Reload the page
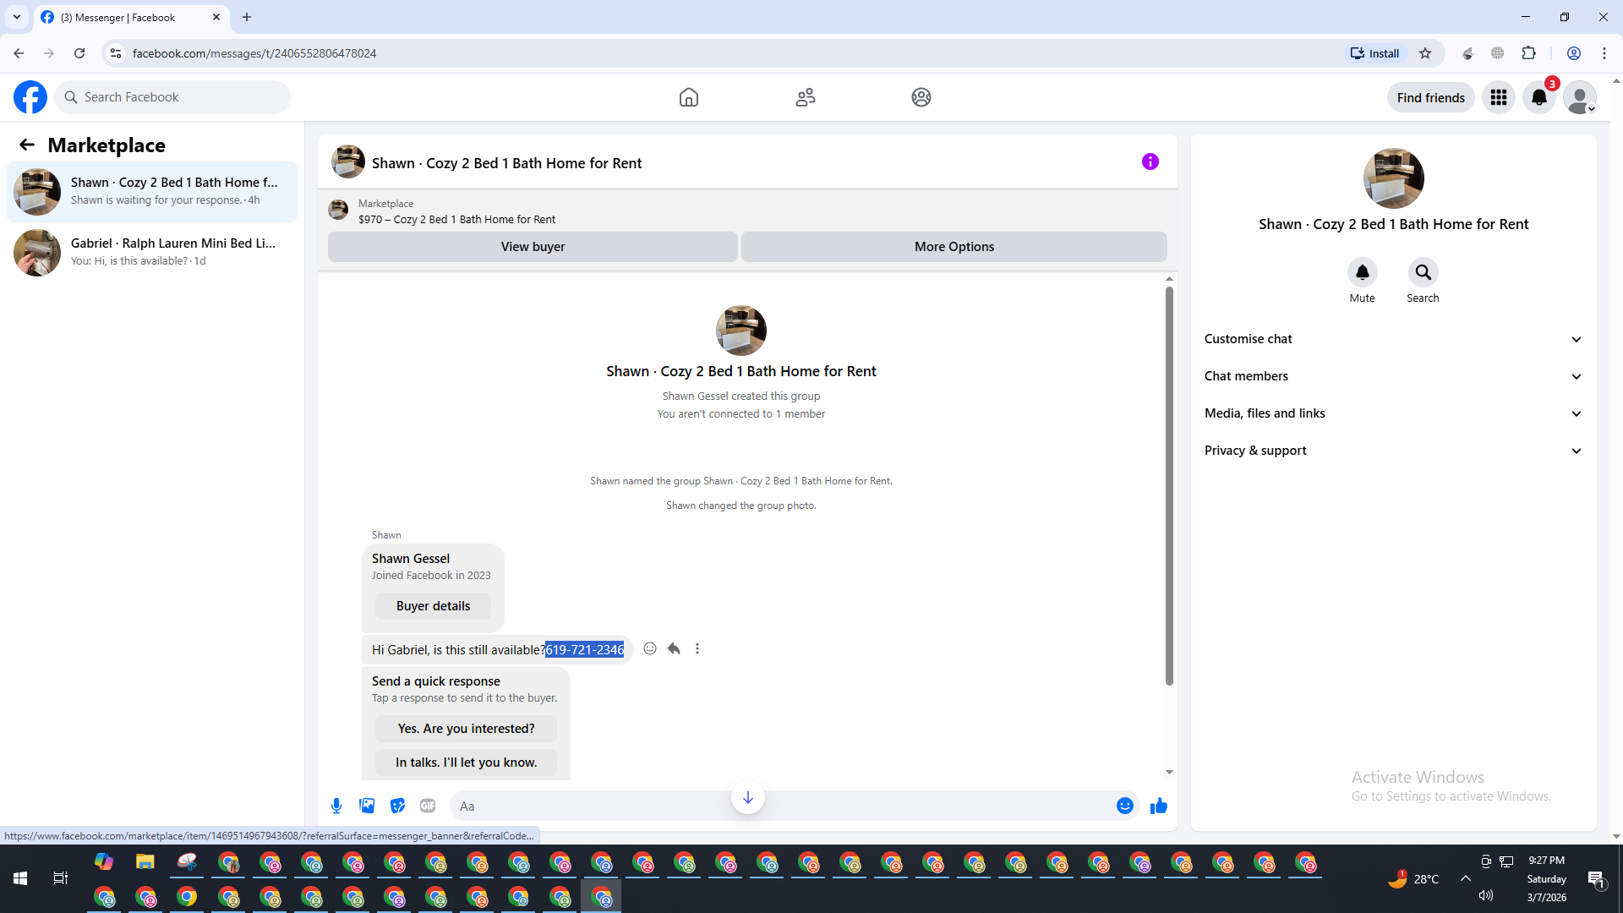The height and width of the screenshot is (913, 1623). click(x=79, y=53)
